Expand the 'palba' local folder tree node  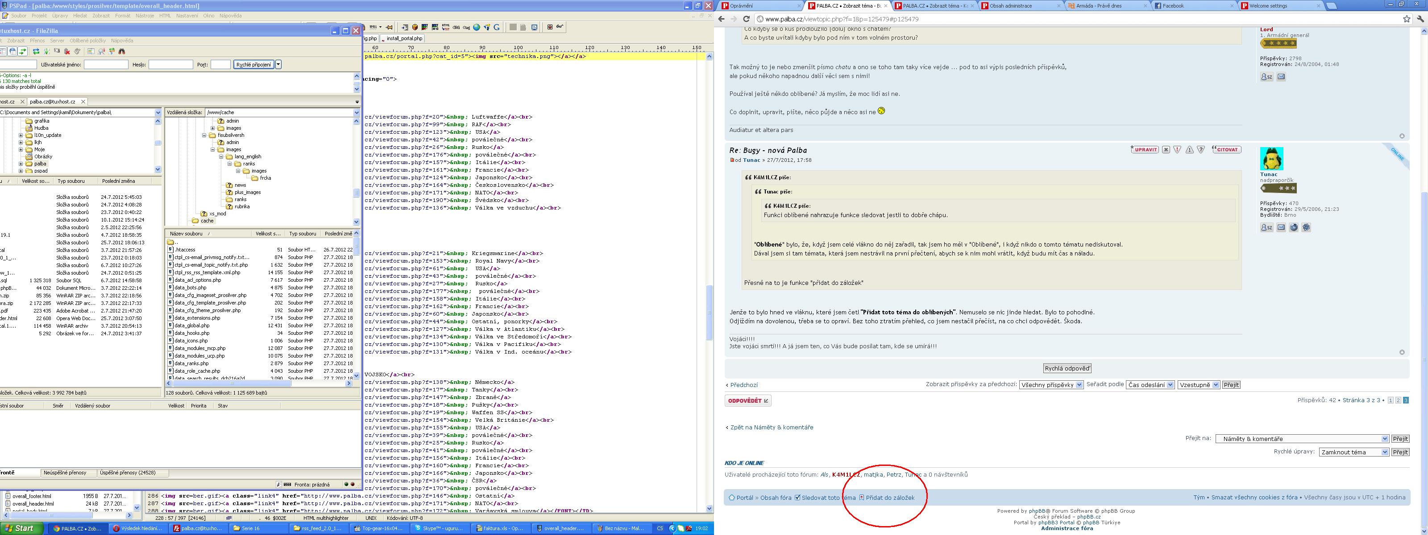21,164
